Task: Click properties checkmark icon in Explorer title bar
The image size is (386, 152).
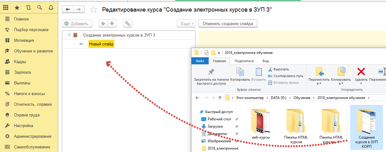Action: click(x=206, y=52)
